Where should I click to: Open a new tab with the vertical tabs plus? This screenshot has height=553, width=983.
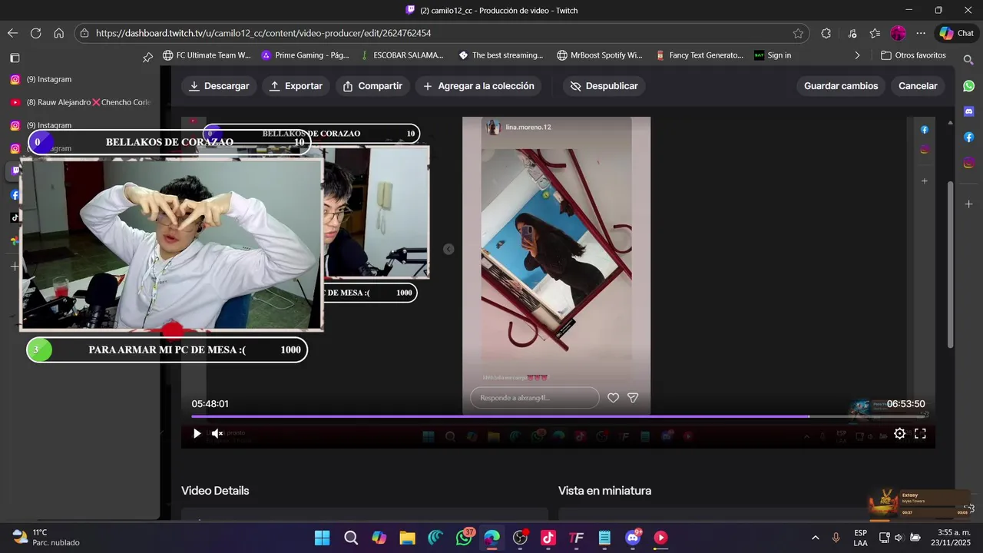click(15, 267)
